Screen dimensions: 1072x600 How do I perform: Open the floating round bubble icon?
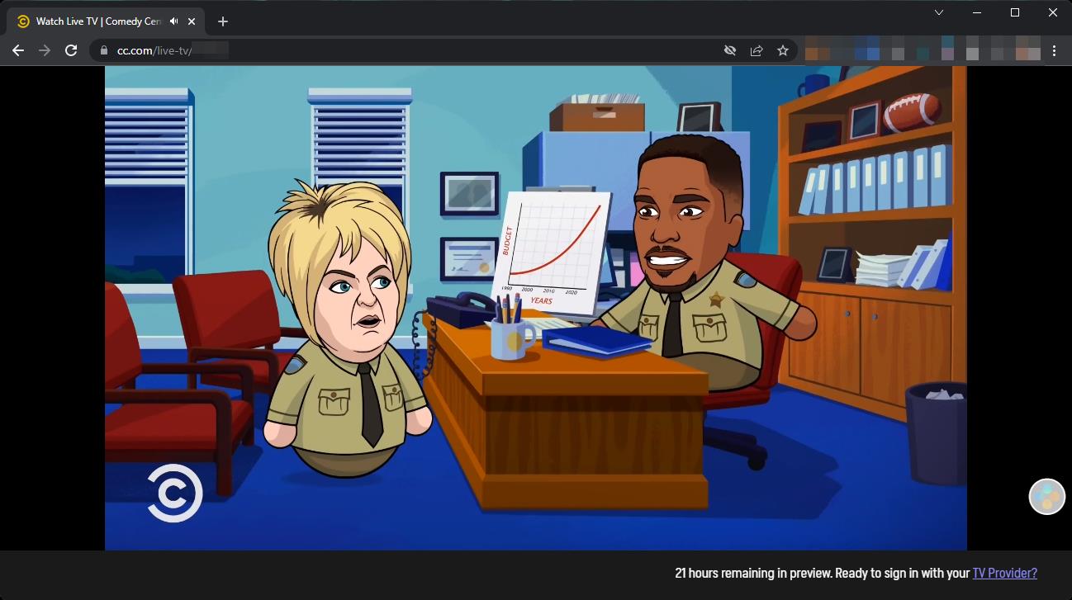1046,496
